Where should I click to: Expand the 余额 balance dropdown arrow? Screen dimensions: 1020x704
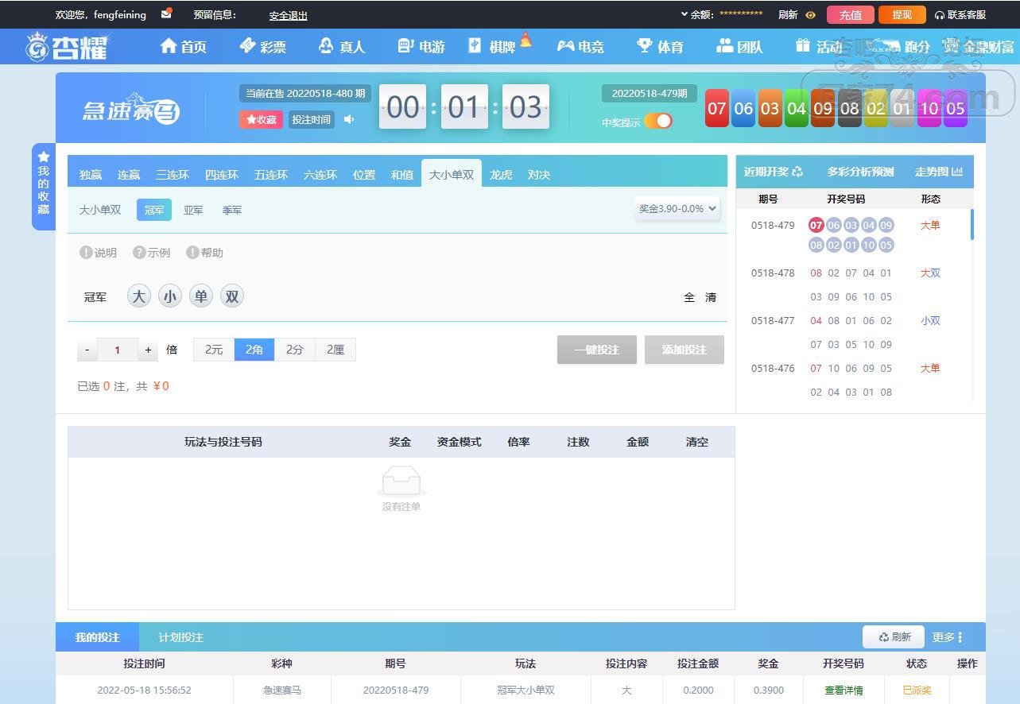tap(685, 14)
